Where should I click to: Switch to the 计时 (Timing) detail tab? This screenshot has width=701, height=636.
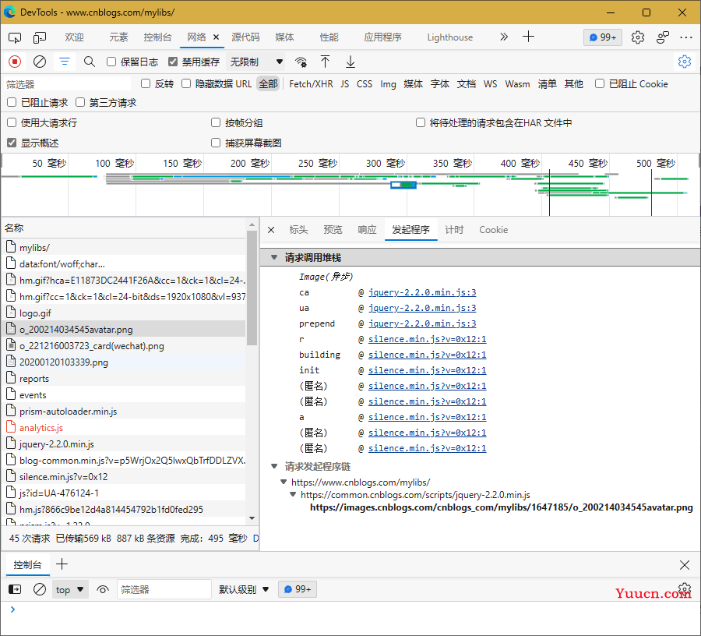point(454,230)
